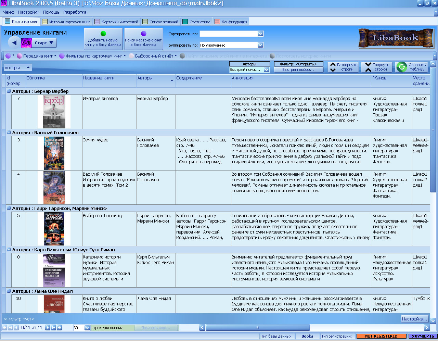The image size is (438, 341).
Task: Click Земля чудес cover thumbnail
Action: pos(54,153)
